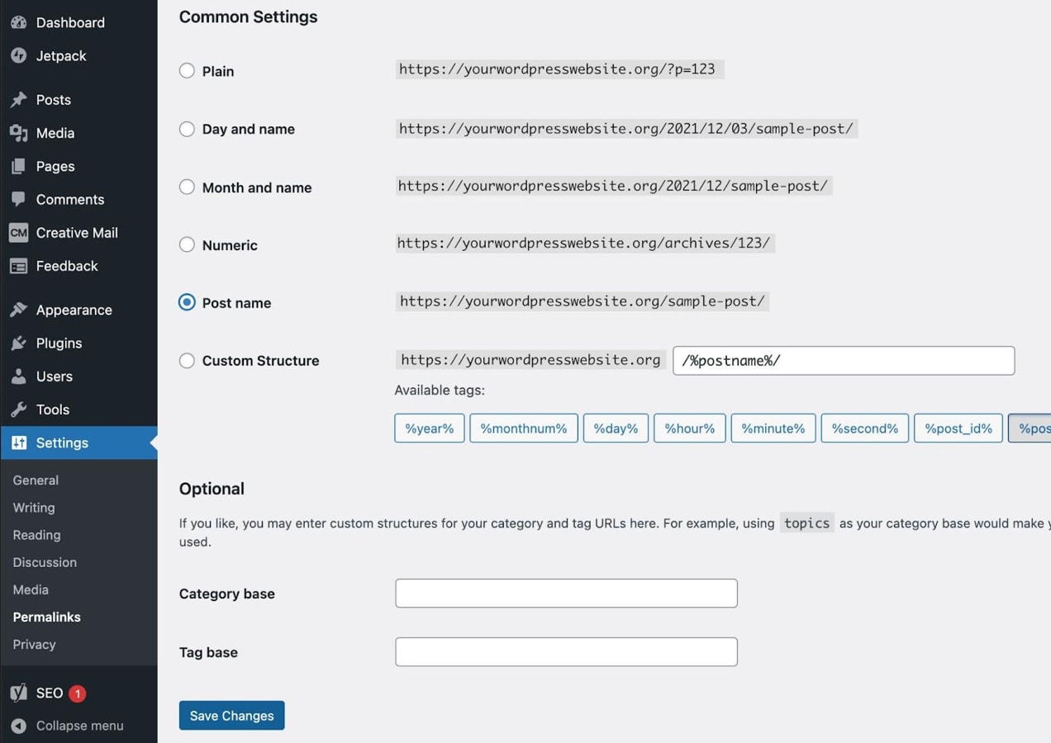Open Comments via the speech bubble icon
Image resolution: width=1051 pixels, height=743 pixels.
tap(18, 199)
